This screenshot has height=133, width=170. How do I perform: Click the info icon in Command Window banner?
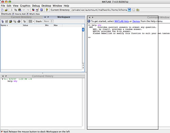coord(89,21)
